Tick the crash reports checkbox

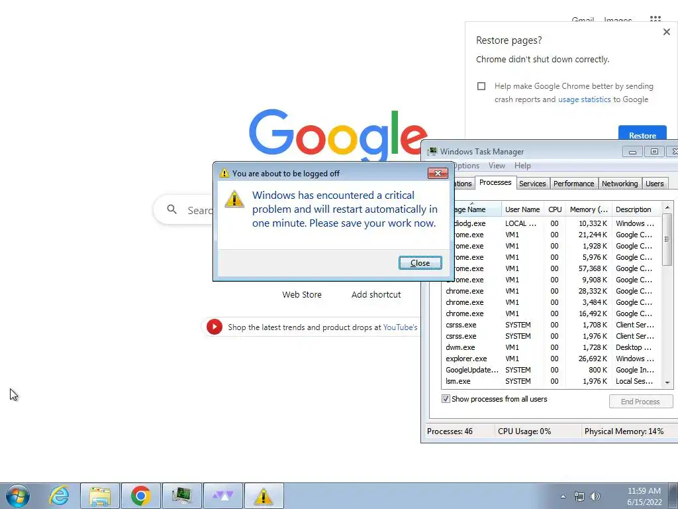[x=481, y=86]
